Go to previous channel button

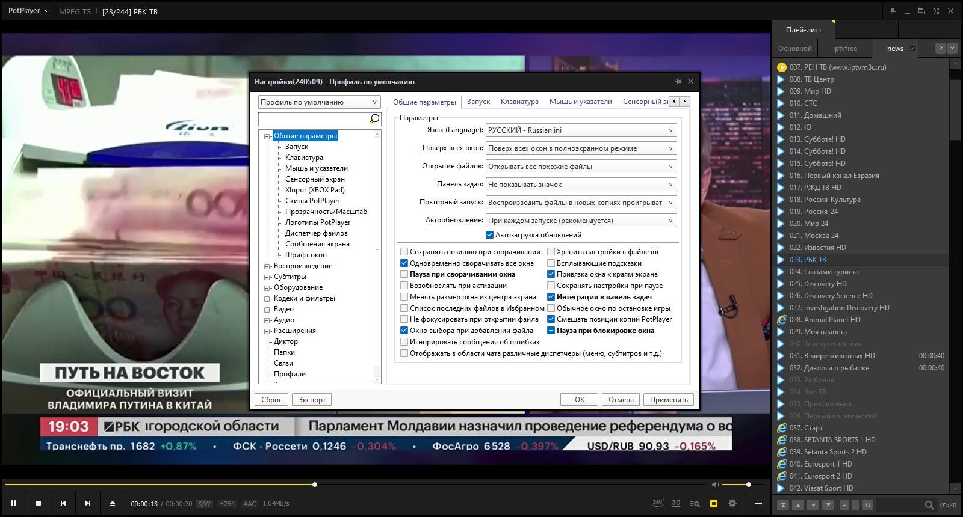(63, 503)
